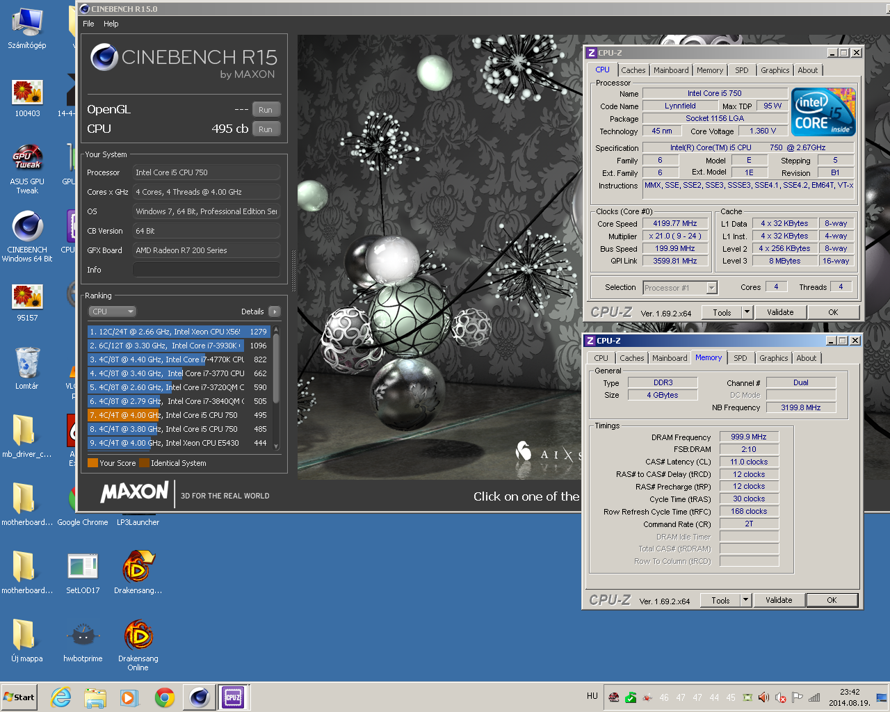
Task: Click the green checkmark tray icon
Action: (631, 697)
